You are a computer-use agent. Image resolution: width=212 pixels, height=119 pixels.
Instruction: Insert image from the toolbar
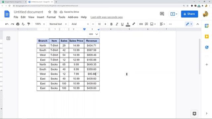pyautogui.click(x=152, y=24)
